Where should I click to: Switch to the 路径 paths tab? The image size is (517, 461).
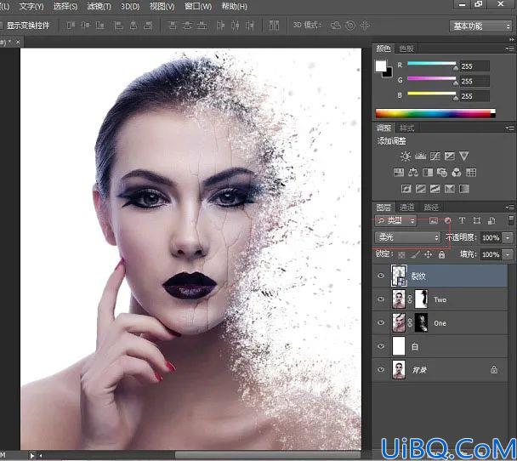pos(431,207)
